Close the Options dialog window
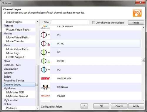The width and height of the screenshot is (147, 112). 140,2
